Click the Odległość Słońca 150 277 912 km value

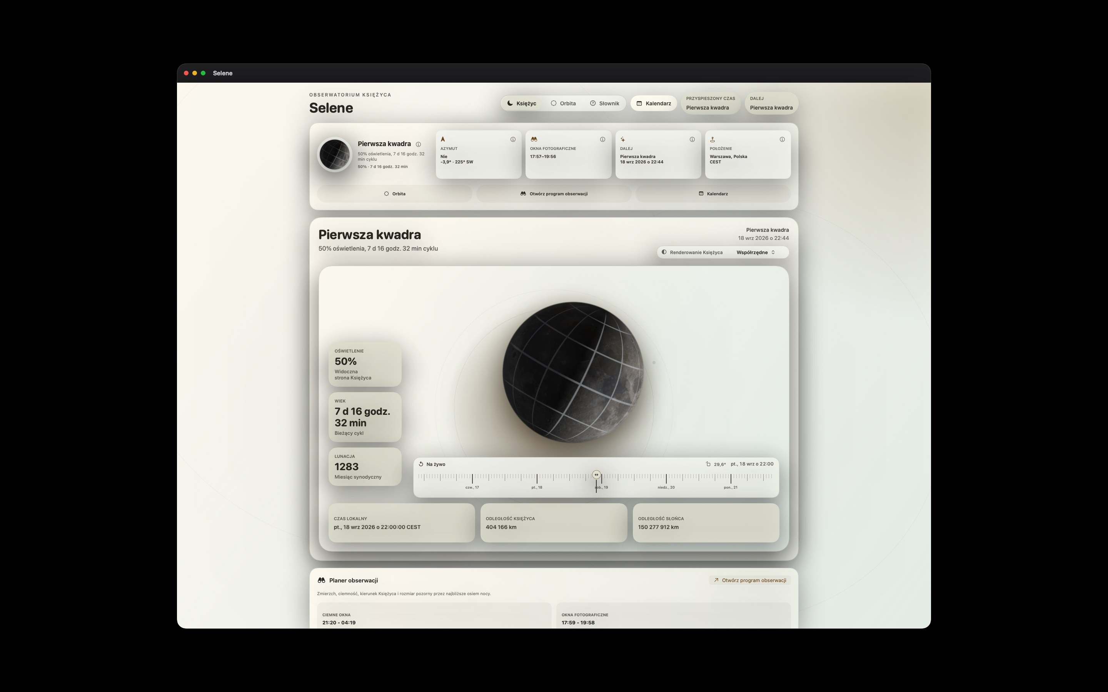(658, 527)
